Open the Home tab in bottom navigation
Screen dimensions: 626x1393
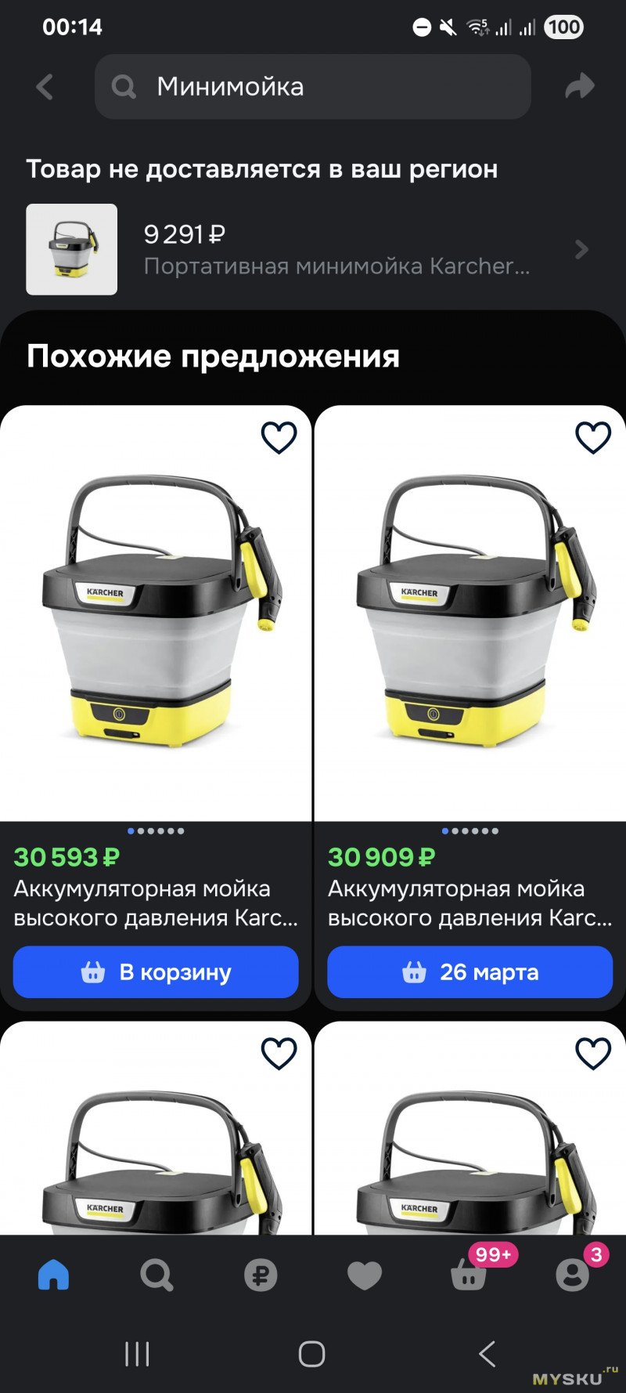click(53, 1275)
